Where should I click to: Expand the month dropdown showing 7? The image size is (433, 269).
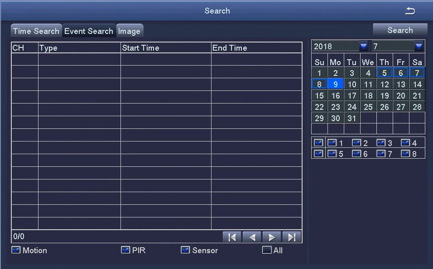click(419, 46)
